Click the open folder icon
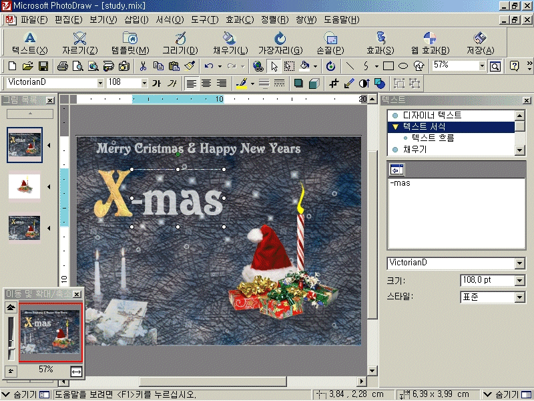Viewport: 534px width, 401px height. click(28, 65)
